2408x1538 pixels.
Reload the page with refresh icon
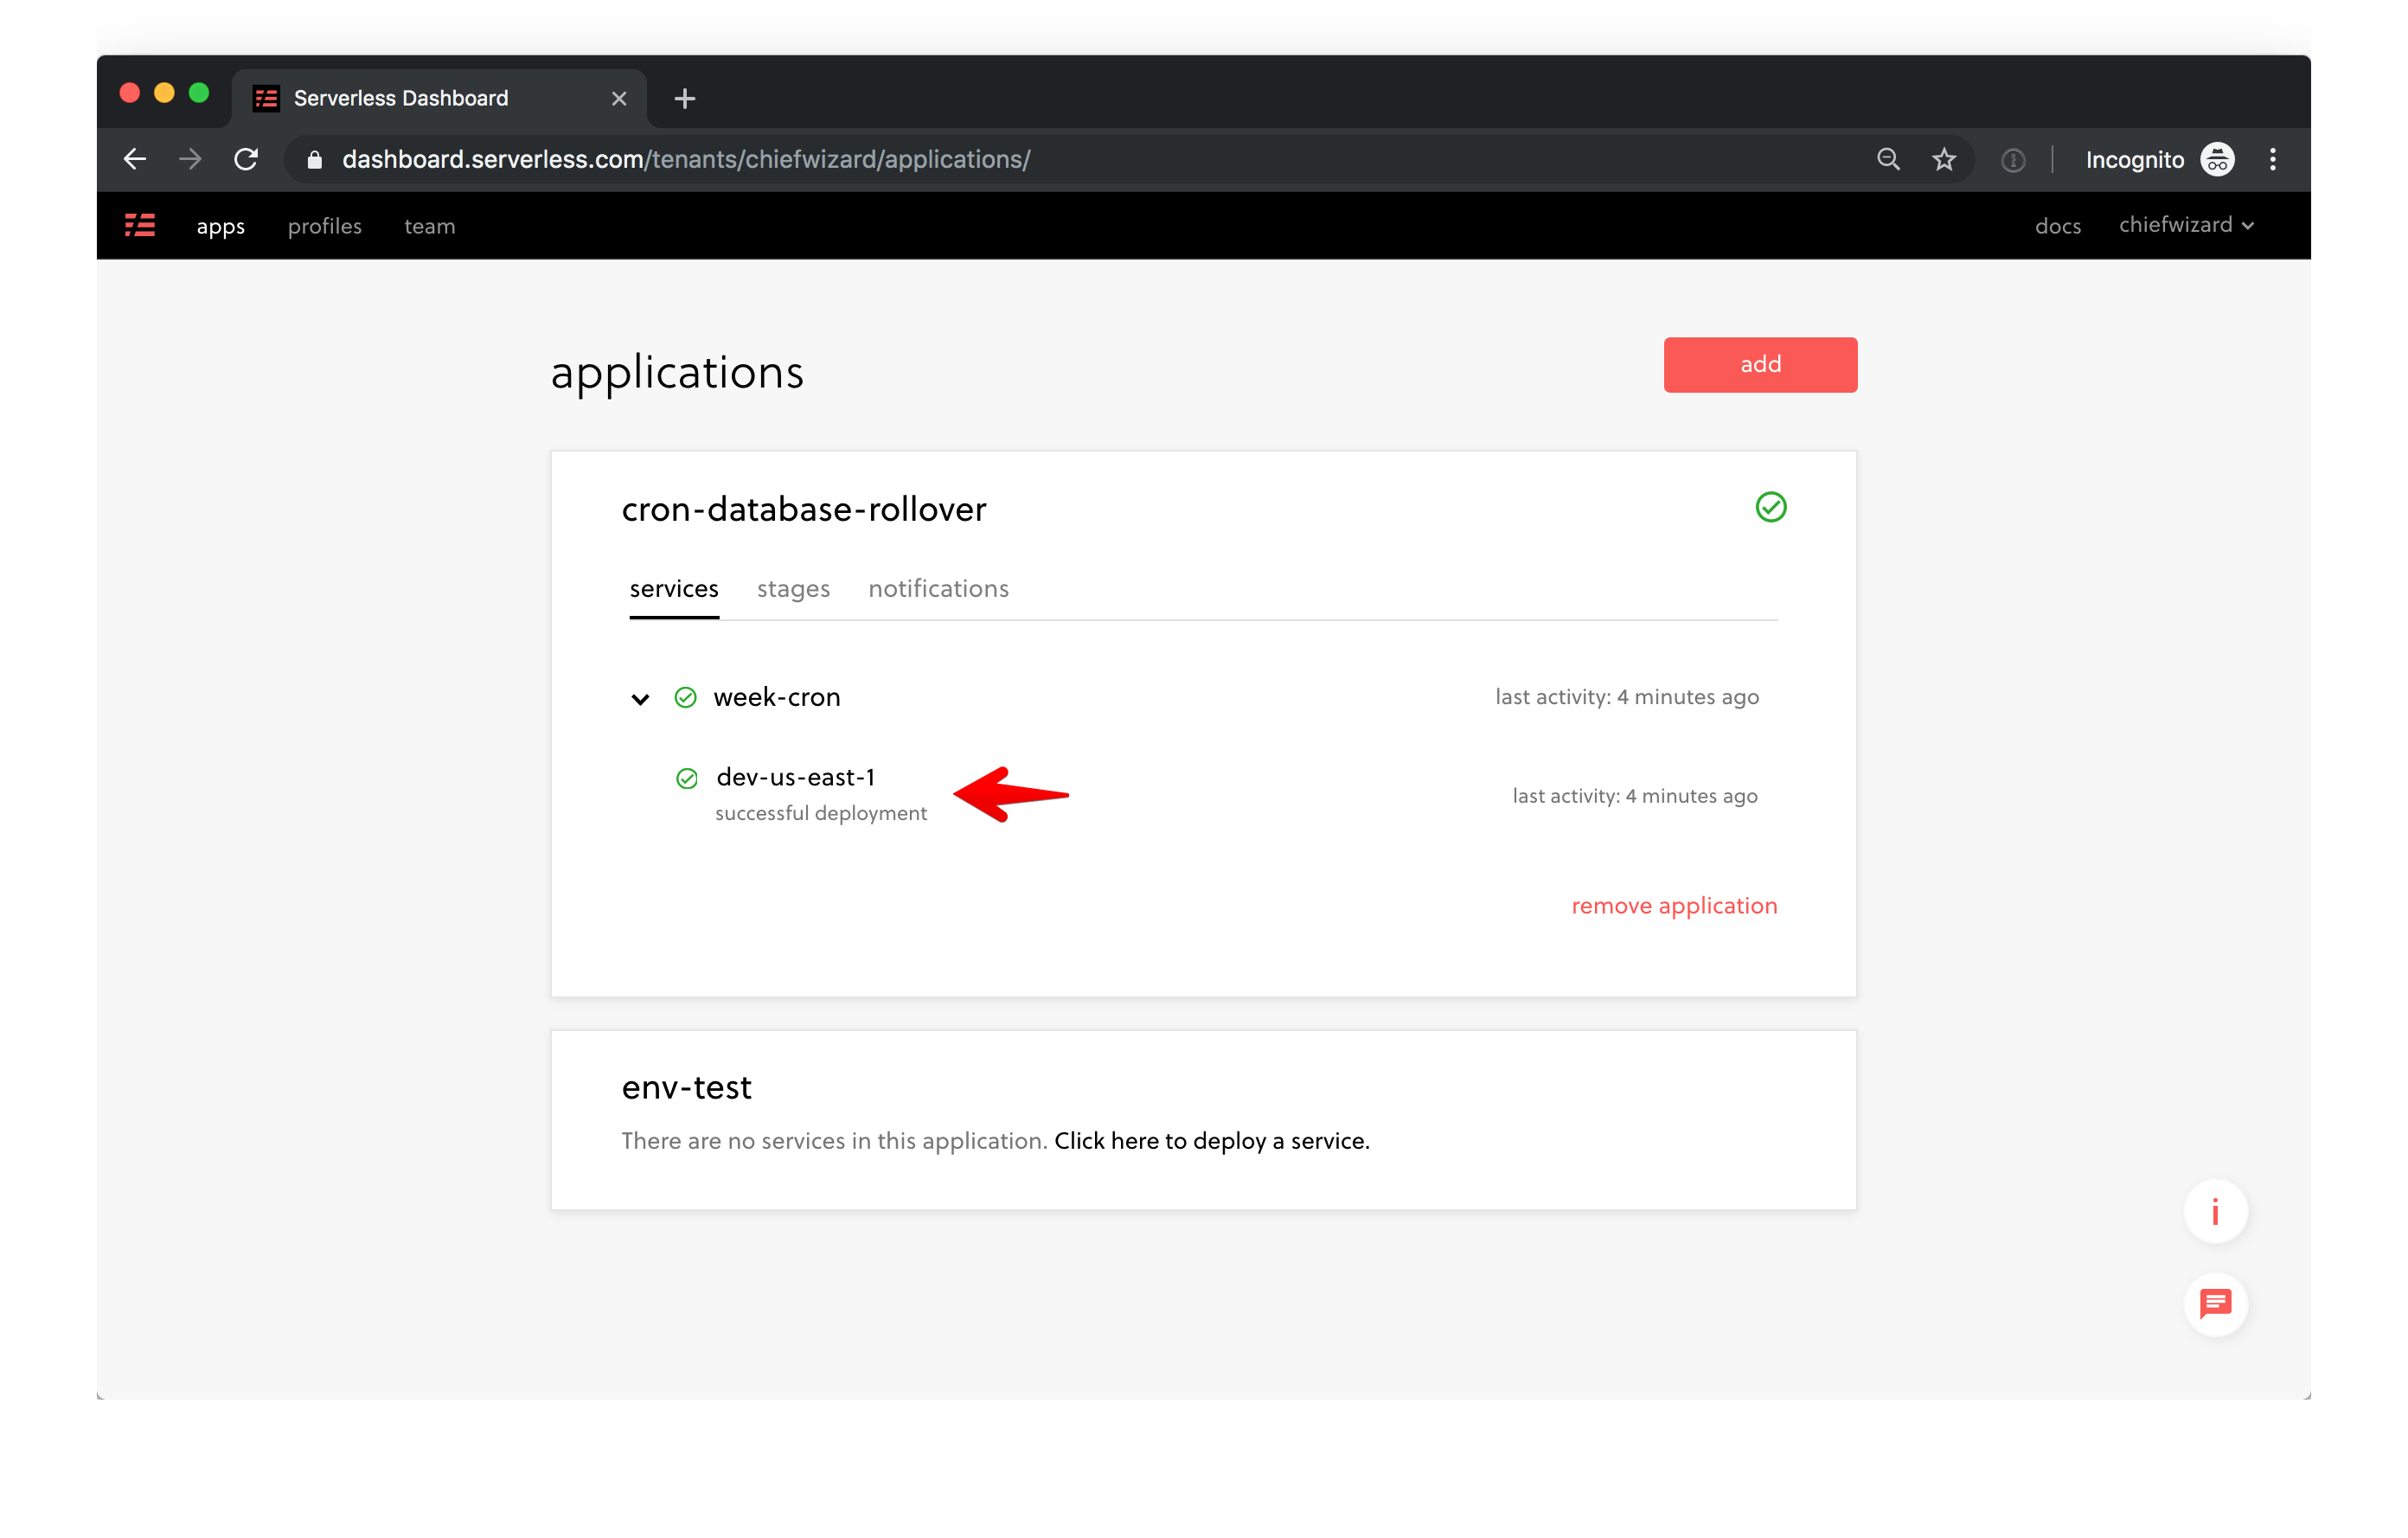(x=246, y=160)
